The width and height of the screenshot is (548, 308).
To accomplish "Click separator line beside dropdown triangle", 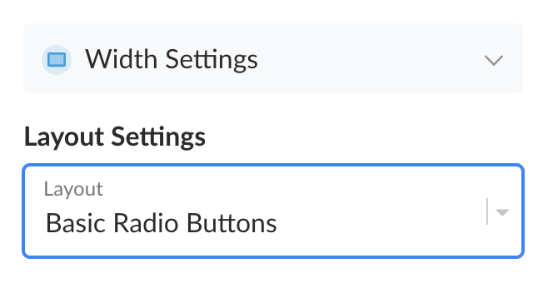I will click(x=487, y=211).
